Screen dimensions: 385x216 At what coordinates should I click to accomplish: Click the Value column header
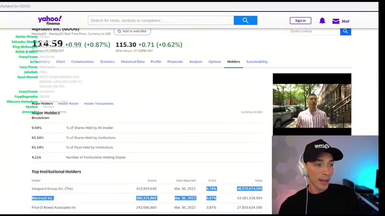(x=258, y=180)
